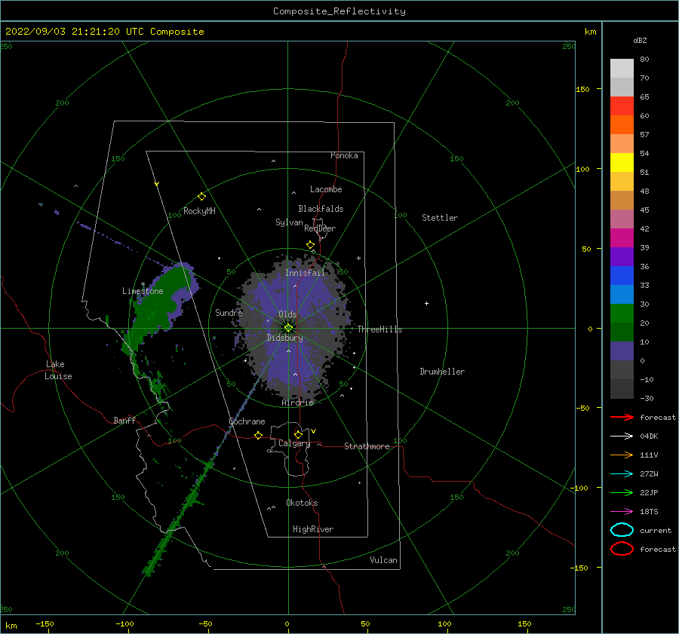Click the Airdrie city label
Viewport: 679px width, 634px height.
pyautogui.click(x=297, y=403)
